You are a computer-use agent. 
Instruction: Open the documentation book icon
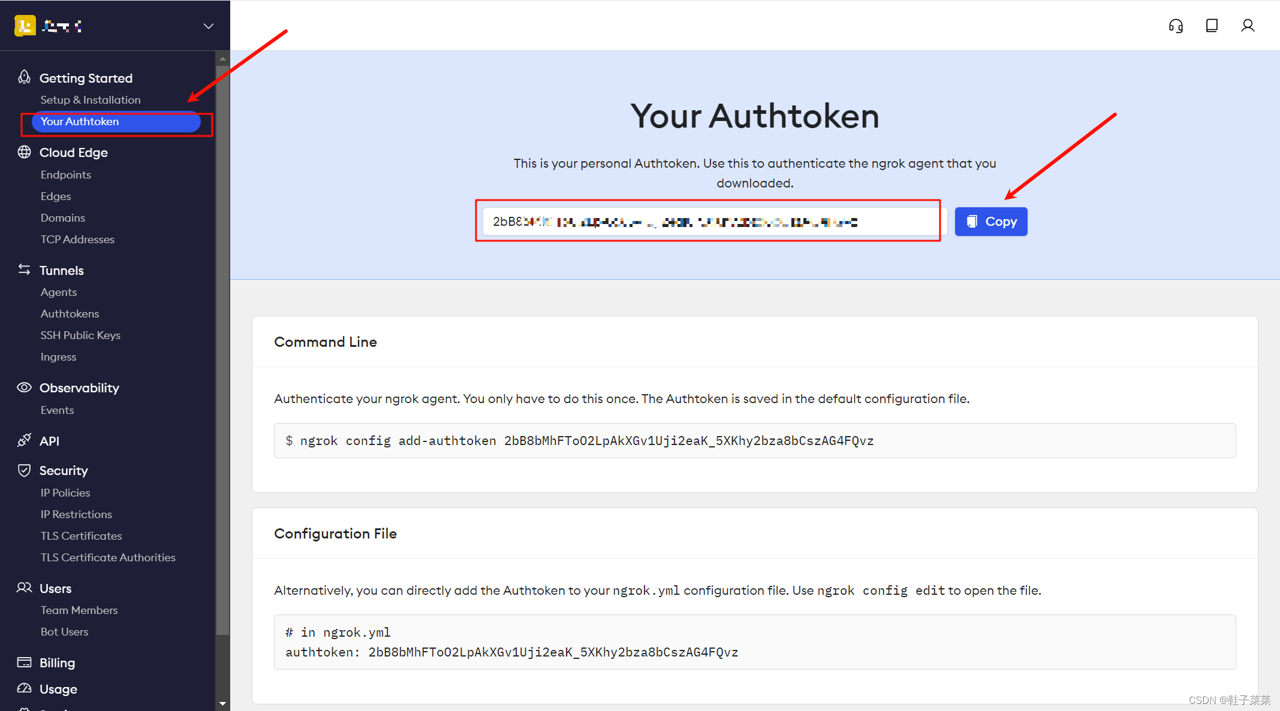1212,26
